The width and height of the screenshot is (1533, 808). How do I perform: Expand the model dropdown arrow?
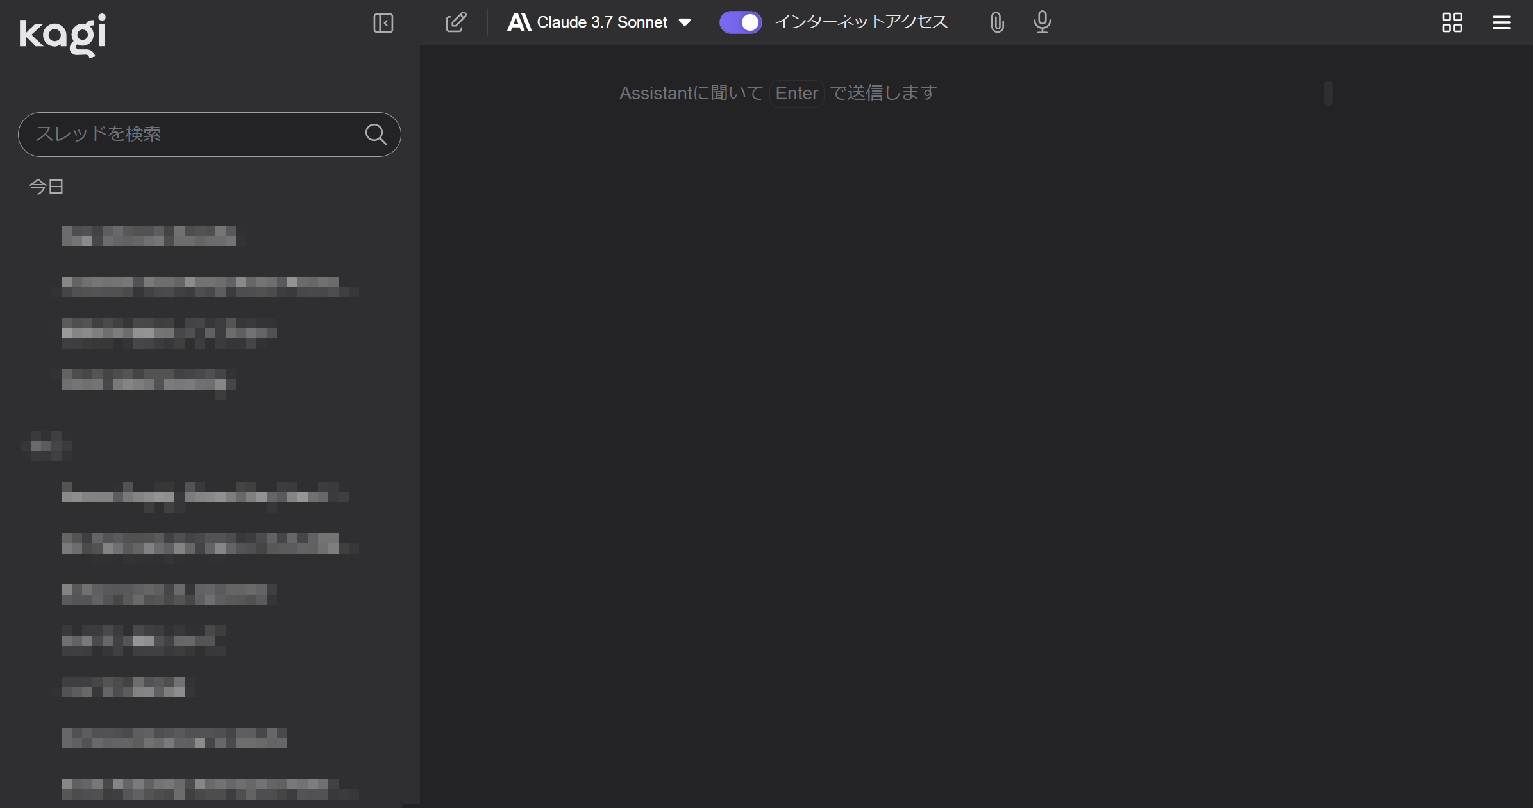click(x=685, y=23)
